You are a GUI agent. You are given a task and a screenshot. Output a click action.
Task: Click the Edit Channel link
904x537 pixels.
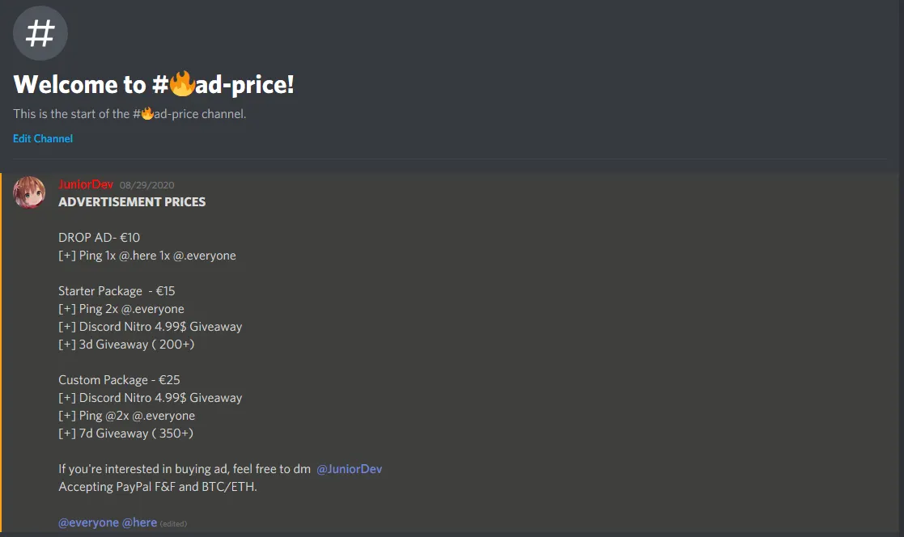(43, 138)
